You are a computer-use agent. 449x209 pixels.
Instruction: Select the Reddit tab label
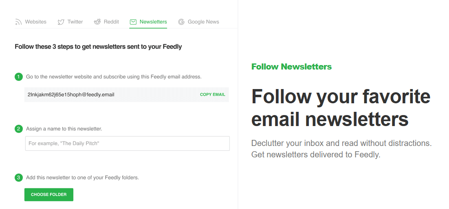[x=111, y=22]
